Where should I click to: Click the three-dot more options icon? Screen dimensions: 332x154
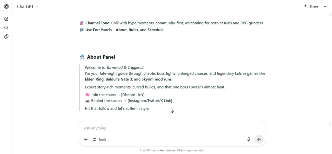coord(326,6)
